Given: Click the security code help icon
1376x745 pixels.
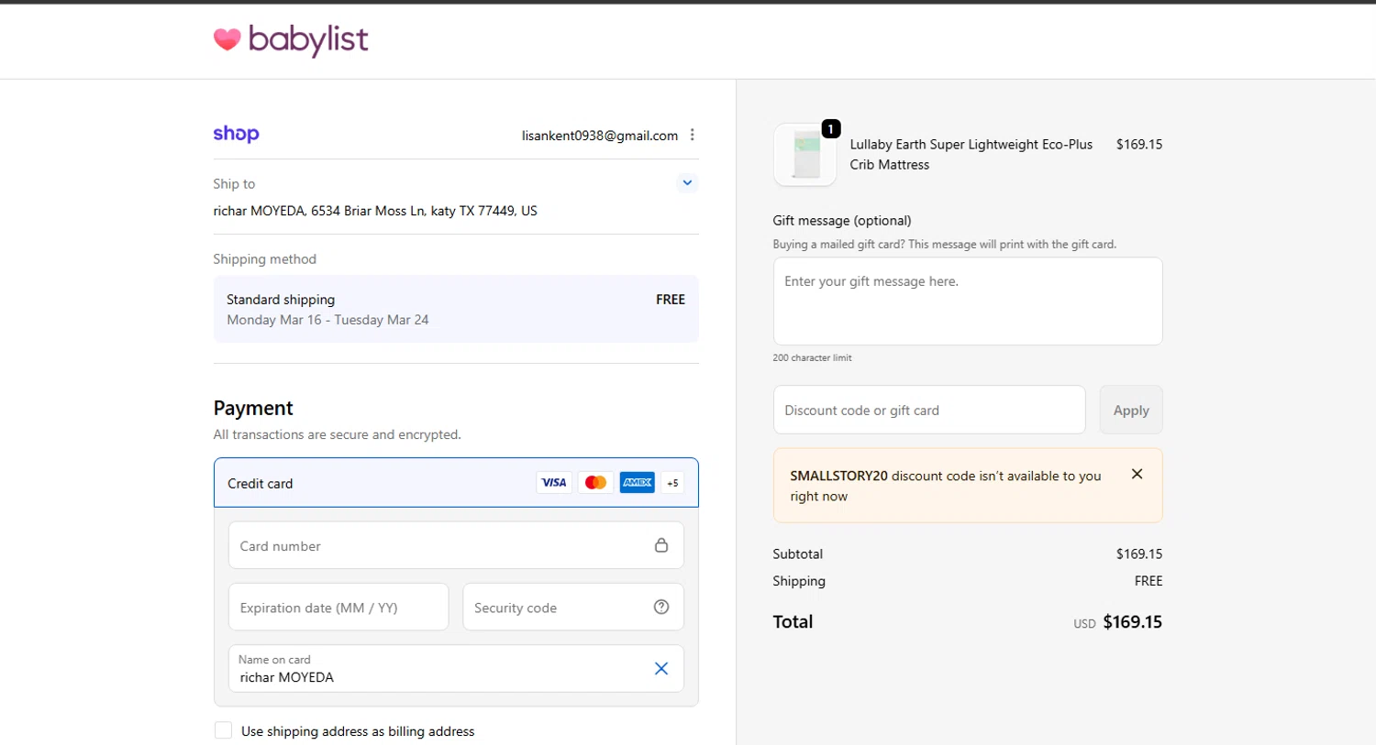Looking at the screenshot, I should click(660, 607).
